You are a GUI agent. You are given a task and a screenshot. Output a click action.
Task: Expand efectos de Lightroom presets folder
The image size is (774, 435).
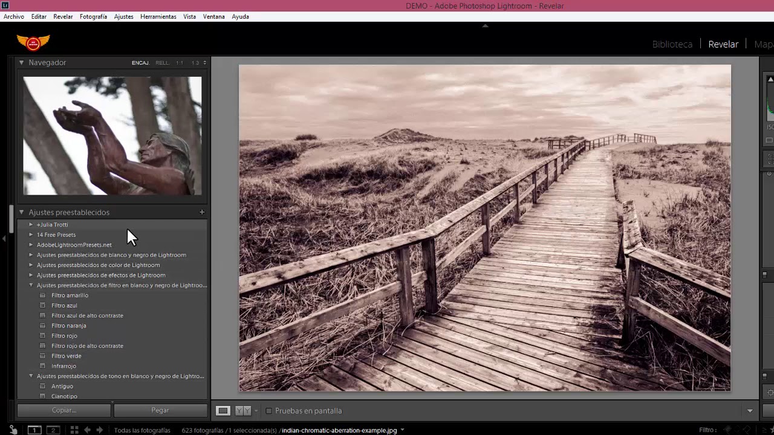(31, 275)
